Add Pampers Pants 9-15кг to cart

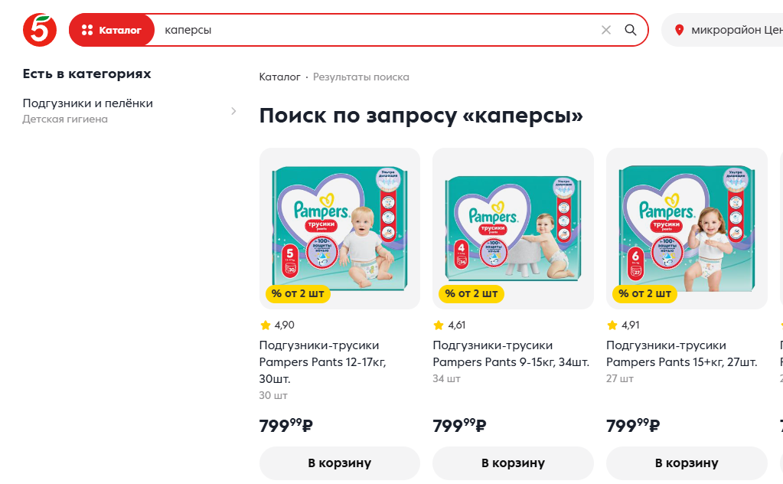(x=513, y=463)
